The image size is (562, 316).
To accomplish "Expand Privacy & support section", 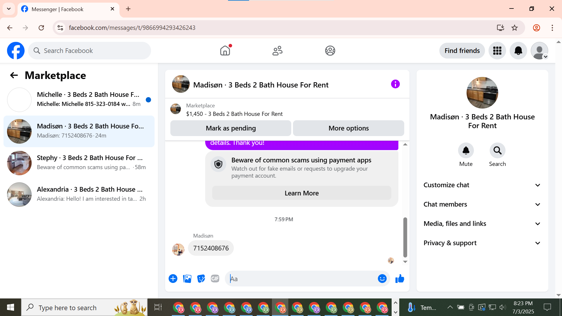I will tap(482, 243).
